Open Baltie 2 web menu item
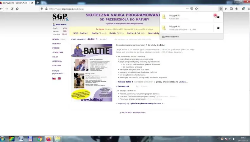This screenshot has width=250, height=142. [99, 33]
